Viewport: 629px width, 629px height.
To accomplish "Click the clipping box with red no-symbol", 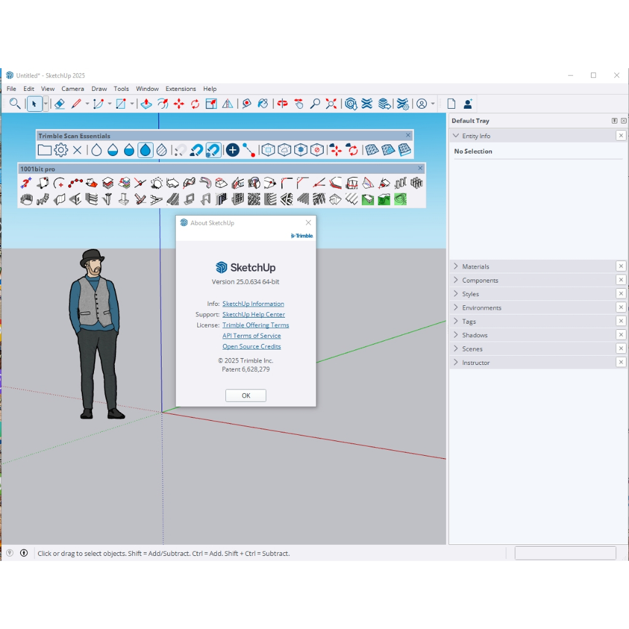I will 317,150.
